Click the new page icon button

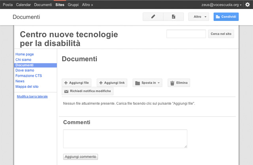(x=174, y=17)
